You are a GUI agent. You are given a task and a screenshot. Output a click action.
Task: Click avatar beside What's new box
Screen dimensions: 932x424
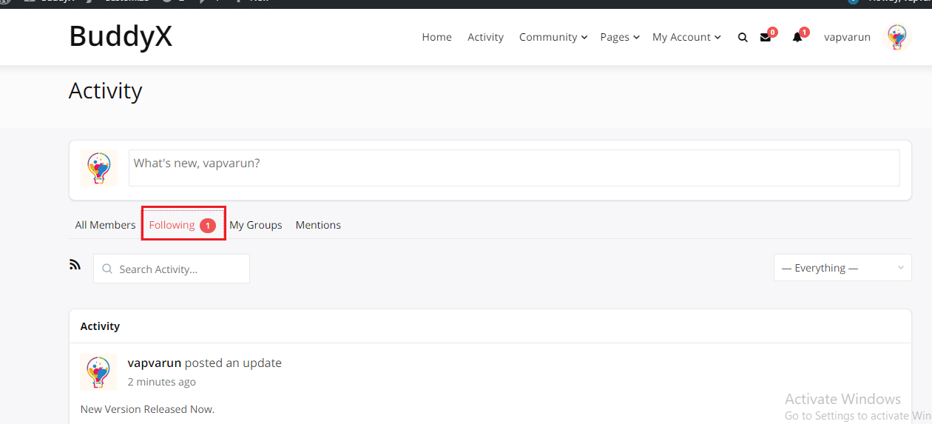tap(99, 168)
